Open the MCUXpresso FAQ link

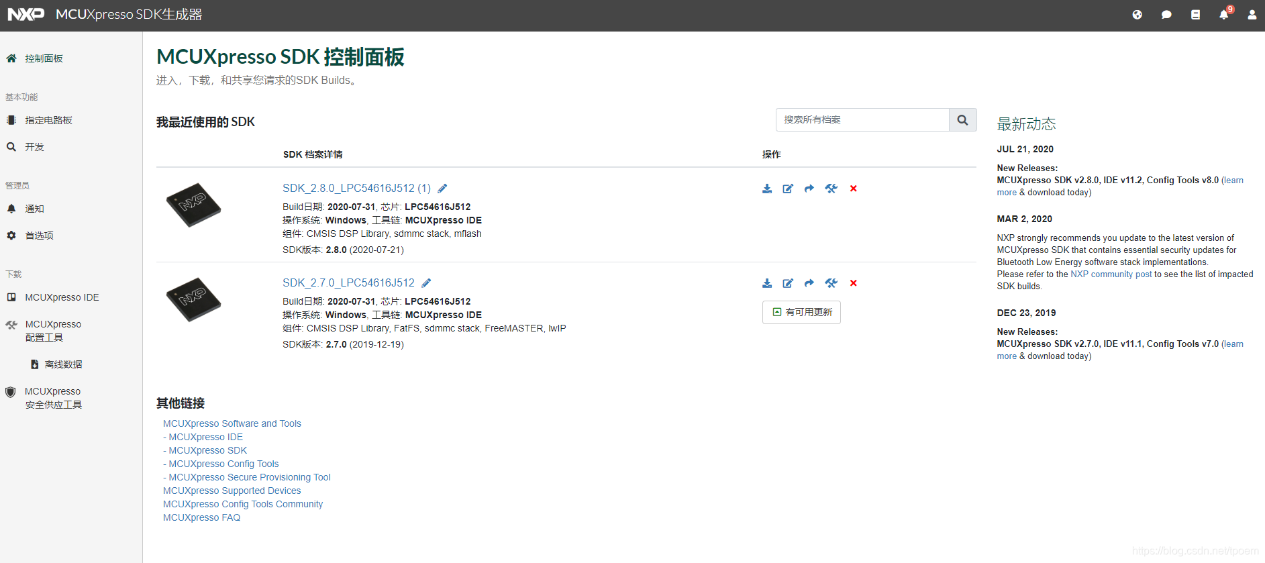pos(202,517)
